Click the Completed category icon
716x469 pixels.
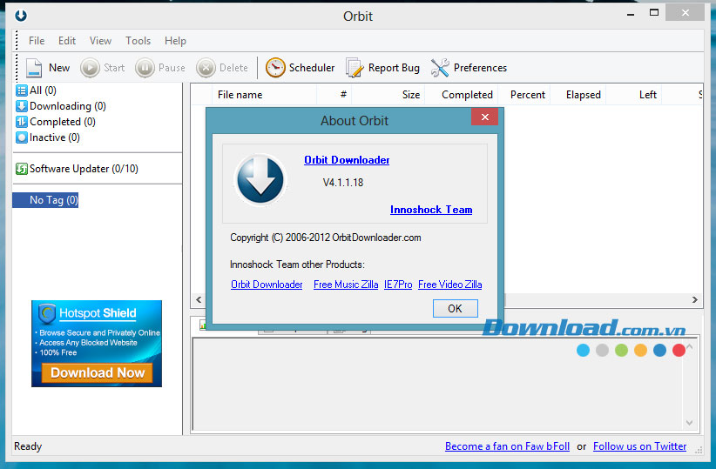pyautogui.click(x=22, y=121)
